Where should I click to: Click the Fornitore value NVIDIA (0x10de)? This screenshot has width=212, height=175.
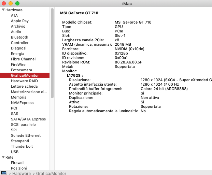129,49
